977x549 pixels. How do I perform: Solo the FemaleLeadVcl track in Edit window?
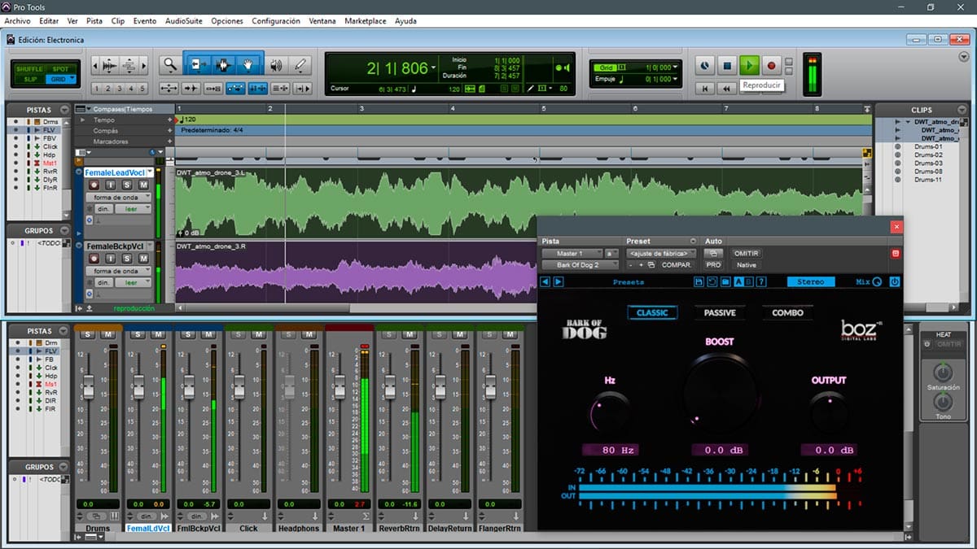128,185
